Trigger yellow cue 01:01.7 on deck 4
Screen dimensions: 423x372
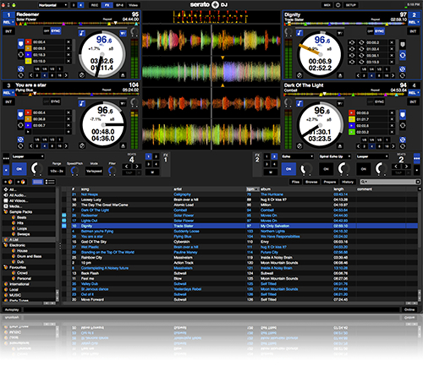tap(352, 119)
